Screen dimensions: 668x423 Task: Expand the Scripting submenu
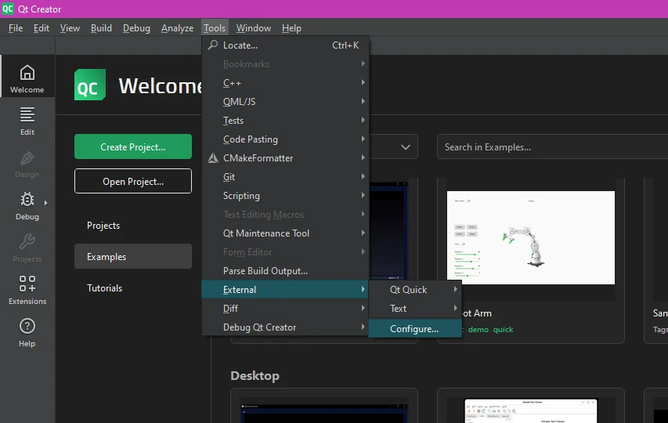(285, 196)
